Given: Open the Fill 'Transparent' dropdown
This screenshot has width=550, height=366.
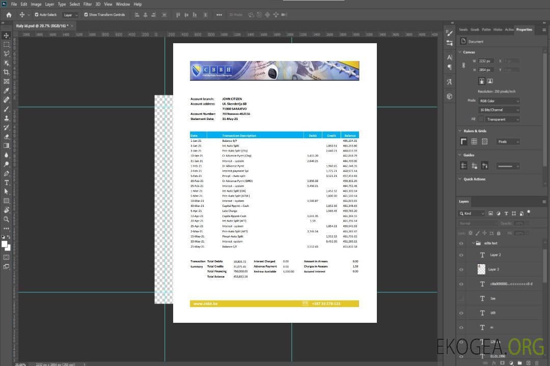Looking at the screenshot, I should pos(503,119).
